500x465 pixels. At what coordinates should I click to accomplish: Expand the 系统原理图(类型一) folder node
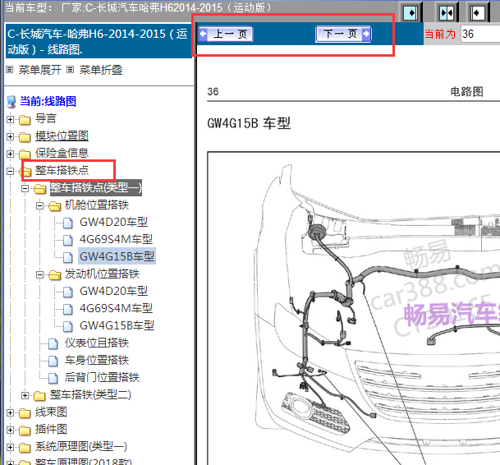pyautogui.click(x=10, y=447)
